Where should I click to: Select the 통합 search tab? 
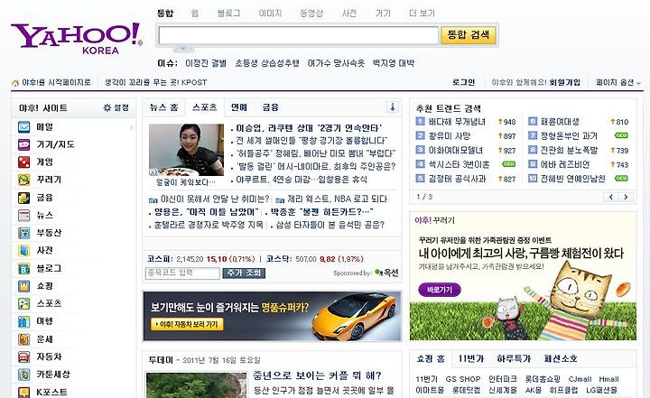(x=165, y=14)
